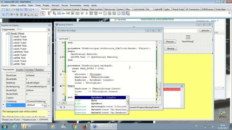Image resolution: width=232 pixels, height=130 pixels.
Task: Choose 'ByteLength' function completion entry
Action: (x=100, y=107)
